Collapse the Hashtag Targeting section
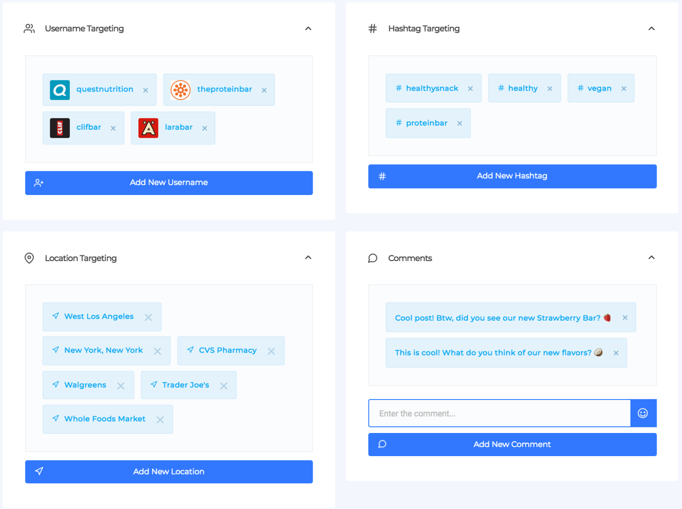The width and height of the screenshot is (682, 509). [652, 29]
